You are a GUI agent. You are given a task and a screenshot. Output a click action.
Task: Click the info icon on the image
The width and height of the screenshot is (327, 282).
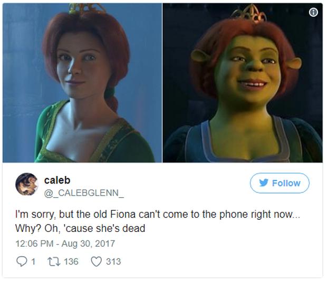click(313, 12)
